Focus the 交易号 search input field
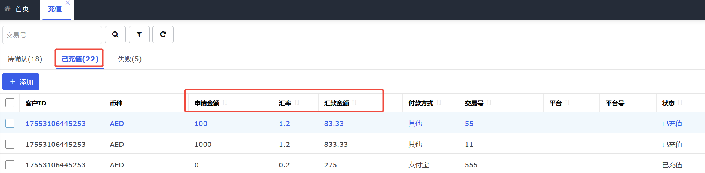Image resolution: width=705 pixels, height=173 pixels. click(52, 35)
